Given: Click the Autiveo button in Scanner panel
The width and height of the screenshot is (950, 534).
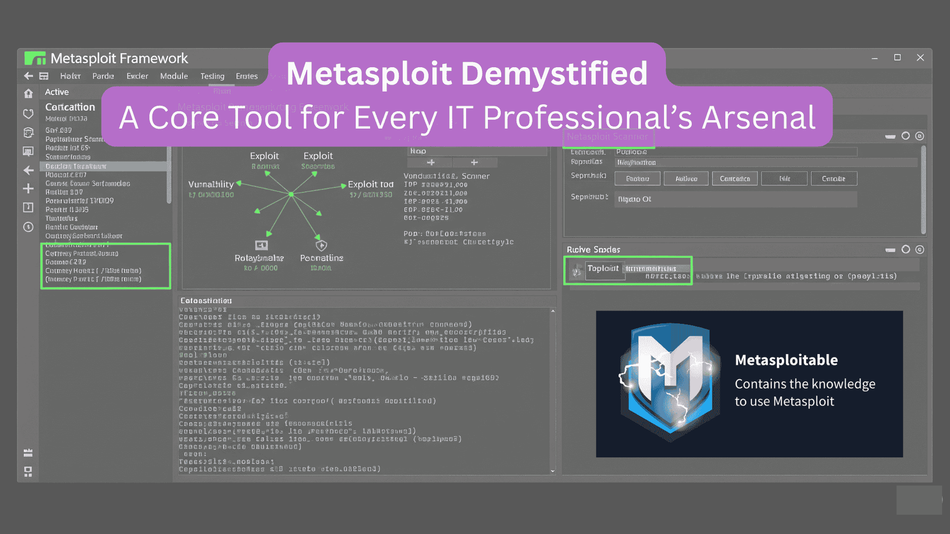Looking at the screenshot, I should pos(686,178).
